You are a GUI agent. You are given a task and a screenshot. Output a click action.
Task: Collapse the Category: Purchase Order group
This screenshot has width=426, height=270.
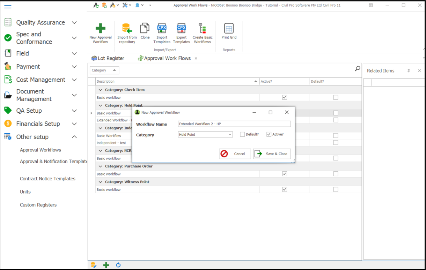(x=100, y=166)
